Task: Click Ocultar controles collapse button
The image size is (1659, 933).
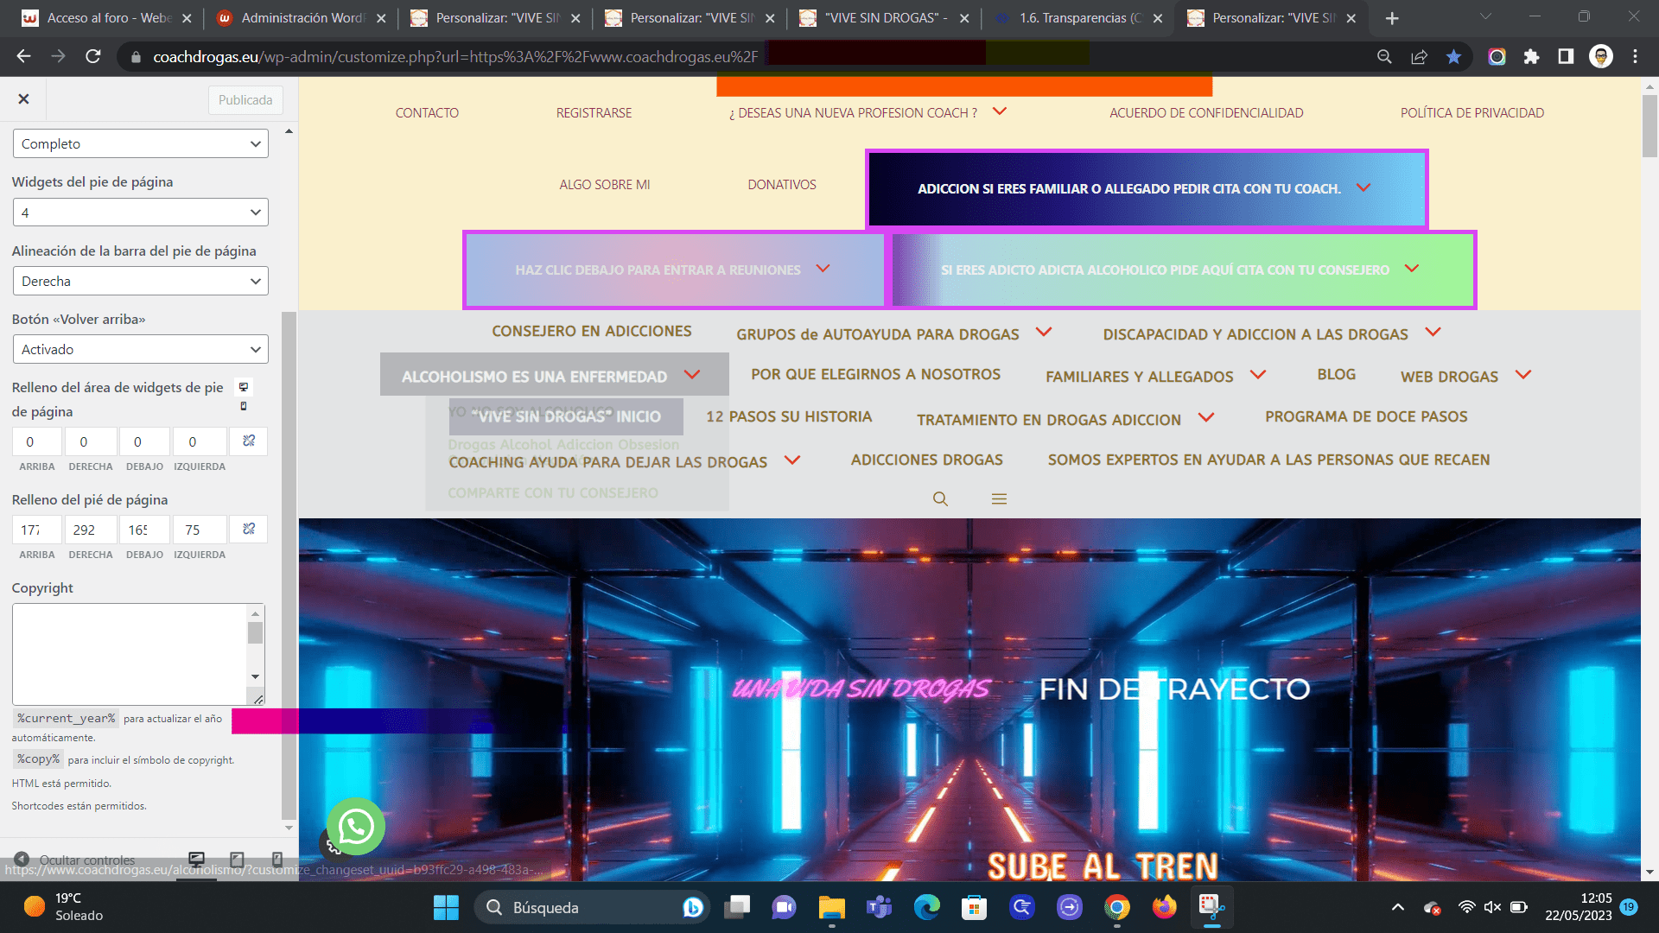Action: pyautogui.click(x=76, y=860)
